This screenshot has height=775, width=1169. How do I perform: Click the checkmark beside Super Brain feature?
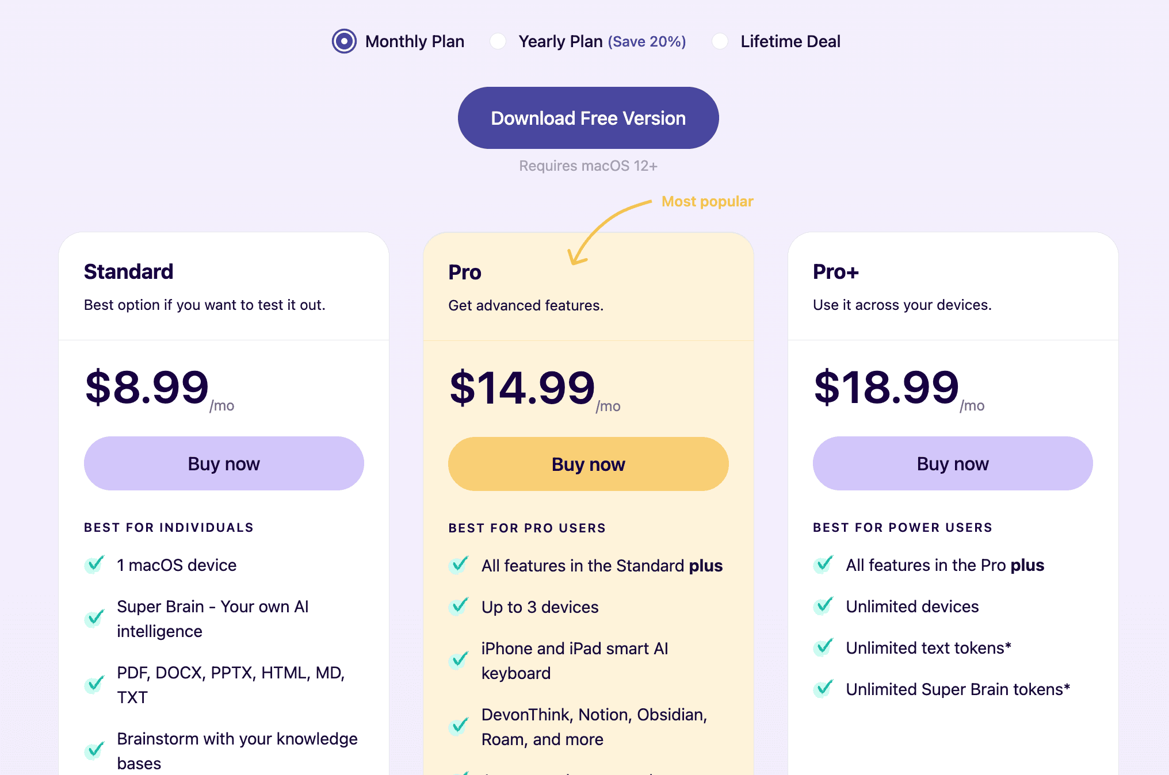click(x=94, y=619)
